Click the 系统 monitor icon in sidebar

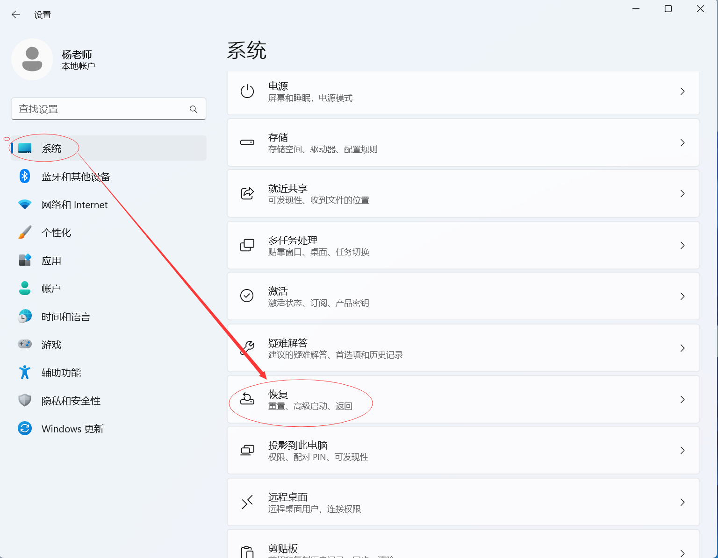(x=25, y=148)
